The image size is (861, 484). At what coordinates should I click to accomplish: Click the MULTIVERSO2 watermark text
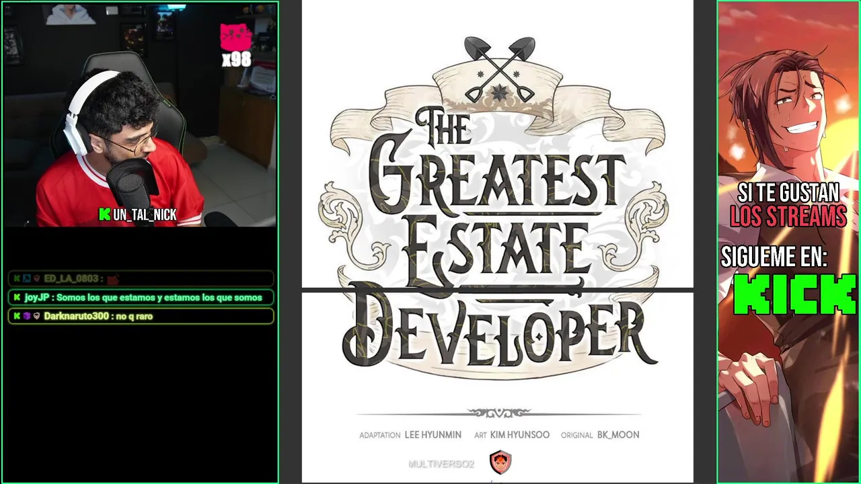[441, 464]
